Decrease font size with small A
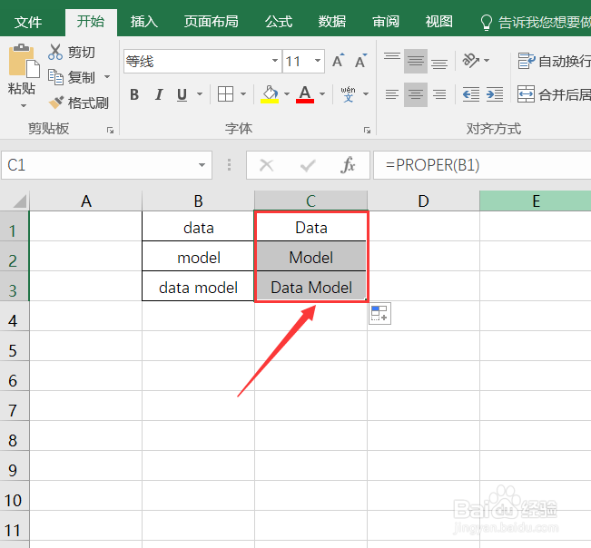 pyautogui.click(x=361, y=61)
